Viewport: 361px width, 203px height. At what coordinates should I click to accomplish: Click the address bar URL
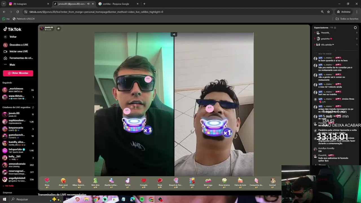pyautogui.click(x=96, y=12)
